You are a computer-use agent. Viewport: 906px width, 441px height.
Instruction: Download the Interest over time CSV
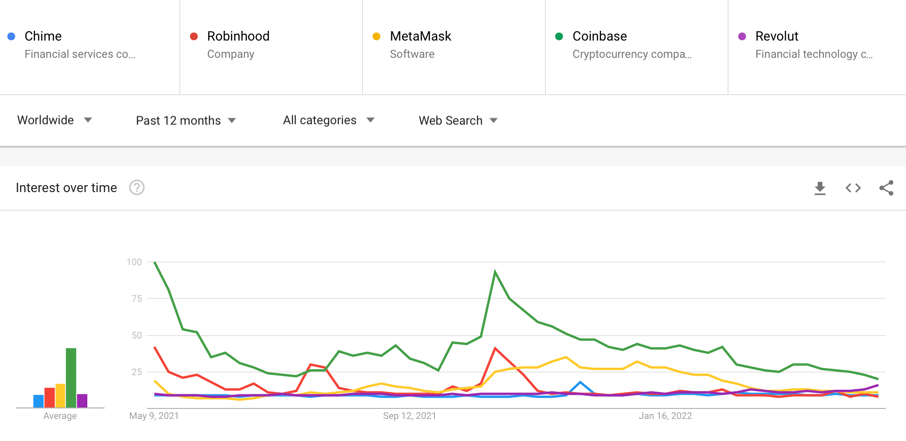(x=820, y=188)
